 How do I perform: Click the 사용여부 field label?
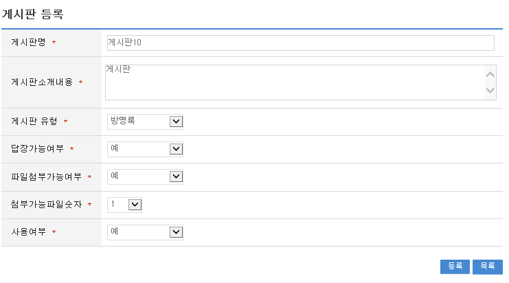tap(28, 232)
